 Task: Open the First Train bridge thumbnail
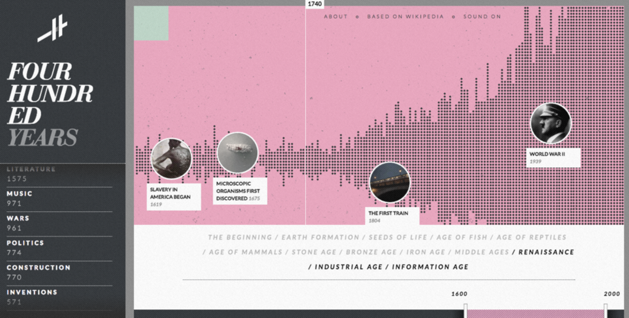[389, 182]
